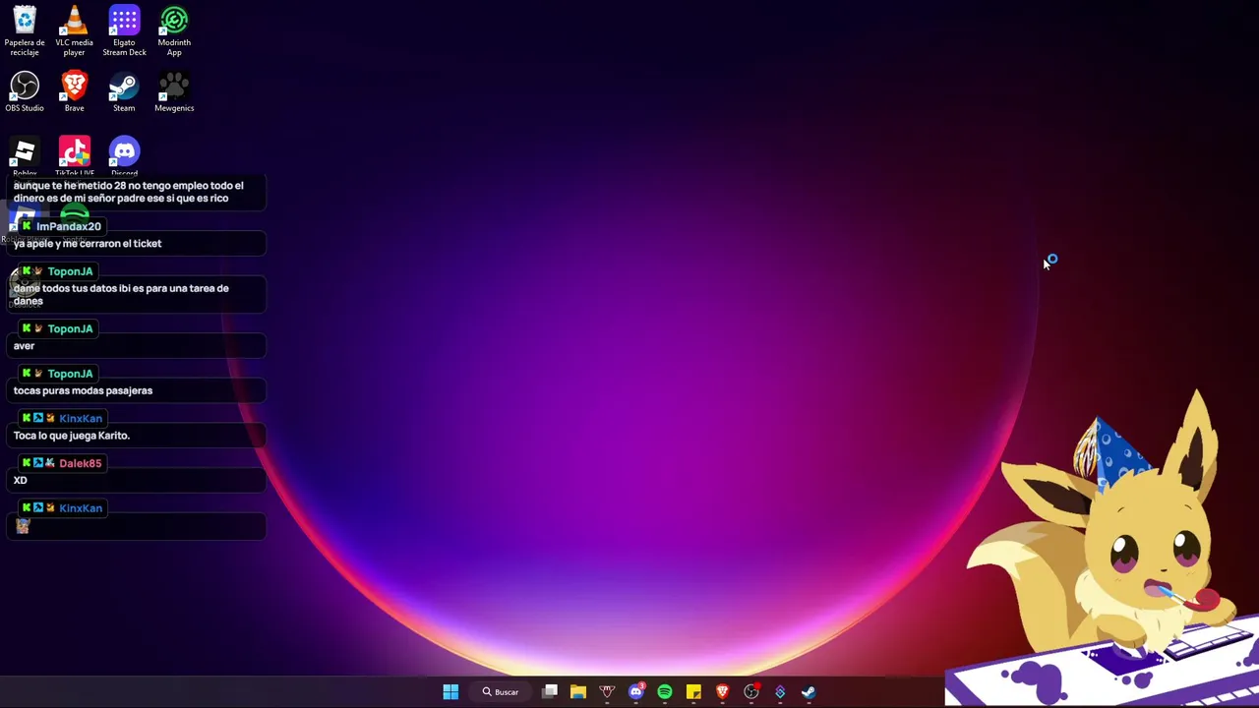Switch to OBS Studio in the taskbar
Image resolution: width=1259 pixels, height=708 pixels.
coord(751,692)
